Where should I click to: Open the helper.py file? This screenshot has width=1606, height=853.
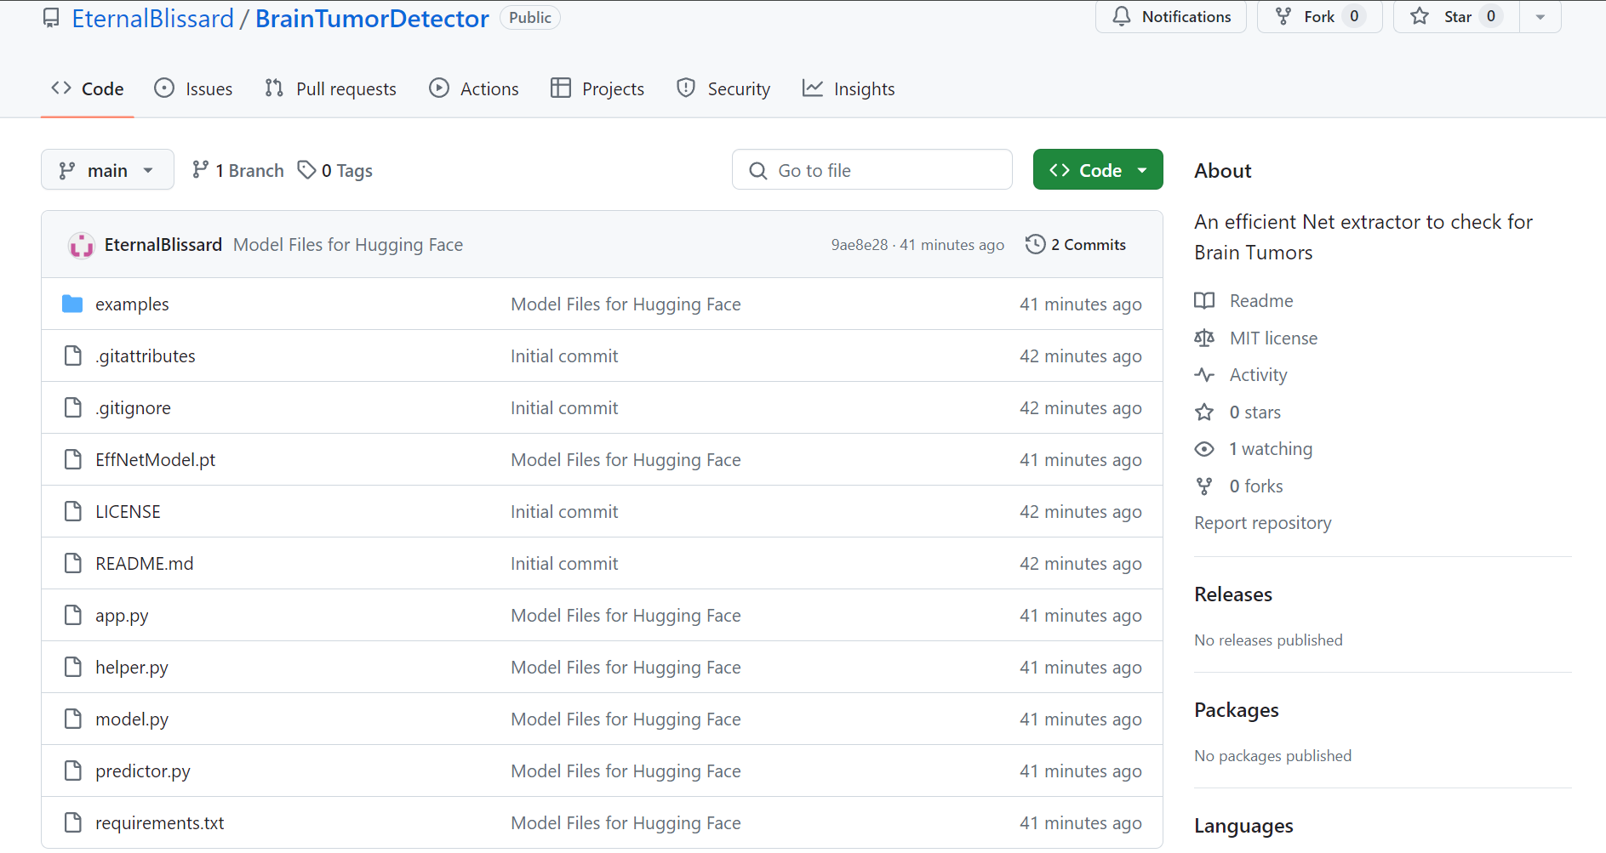tap(132, 668)
